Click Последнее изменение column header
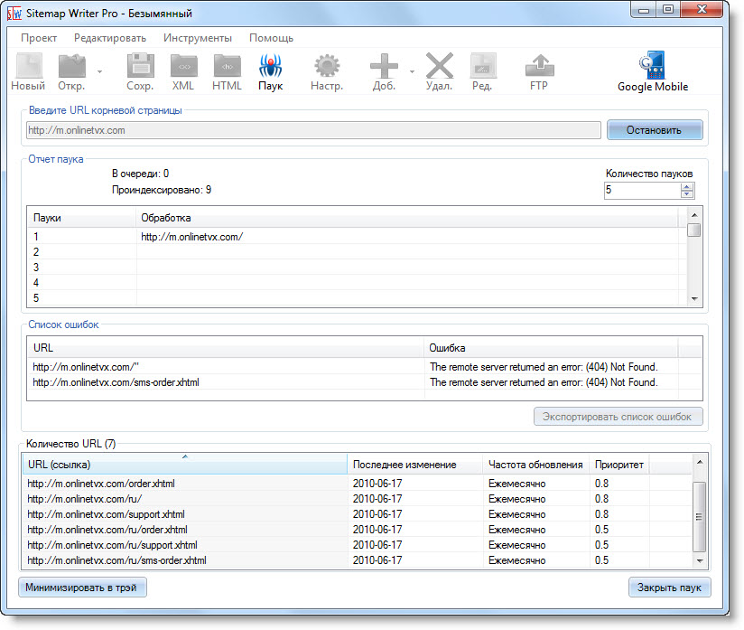Viewport: 744px width, 630px height. pos(414,465)
